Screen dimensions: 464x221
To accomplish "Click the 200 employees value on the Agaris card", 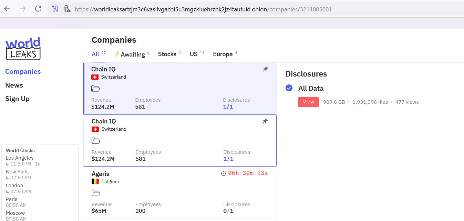I will pyautogui.click(x=141, y=211).
